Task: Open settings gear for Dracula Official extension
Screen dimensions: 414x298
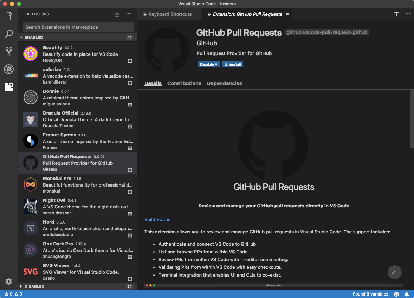Action: coord(130,127)
